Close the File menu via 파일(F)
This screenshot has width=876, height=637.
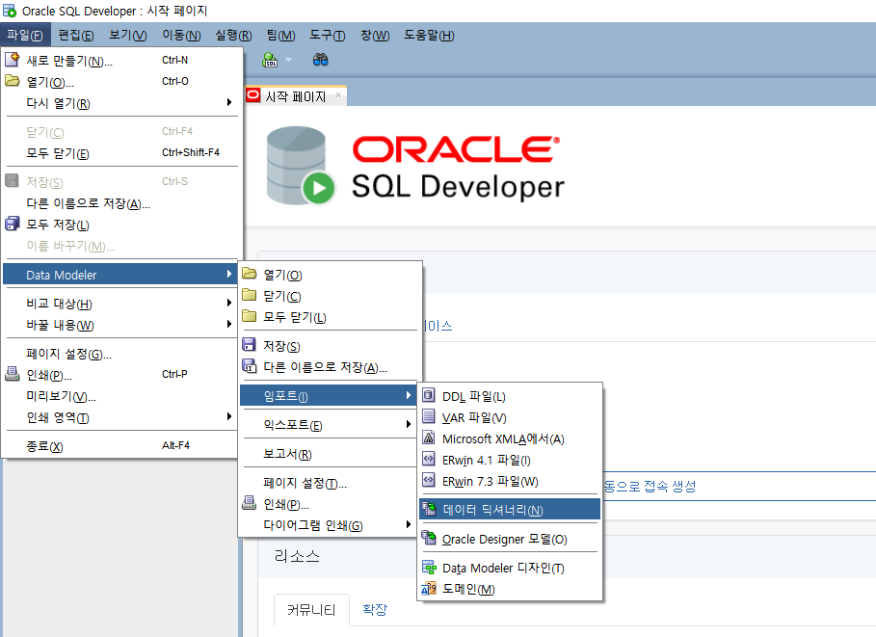(25, 36)
